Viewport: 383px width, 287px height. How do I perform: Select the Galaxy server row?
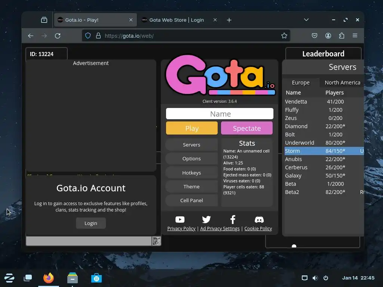[324, 176]
